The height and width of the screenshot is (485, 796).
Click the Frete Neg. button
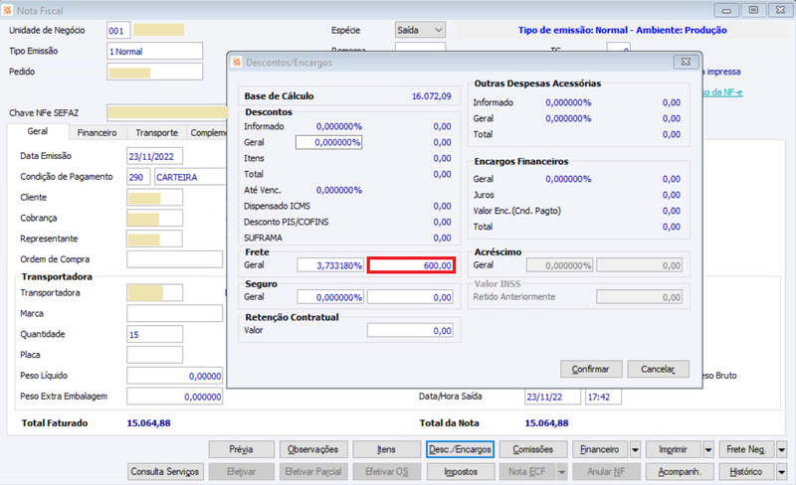[747, 449]
